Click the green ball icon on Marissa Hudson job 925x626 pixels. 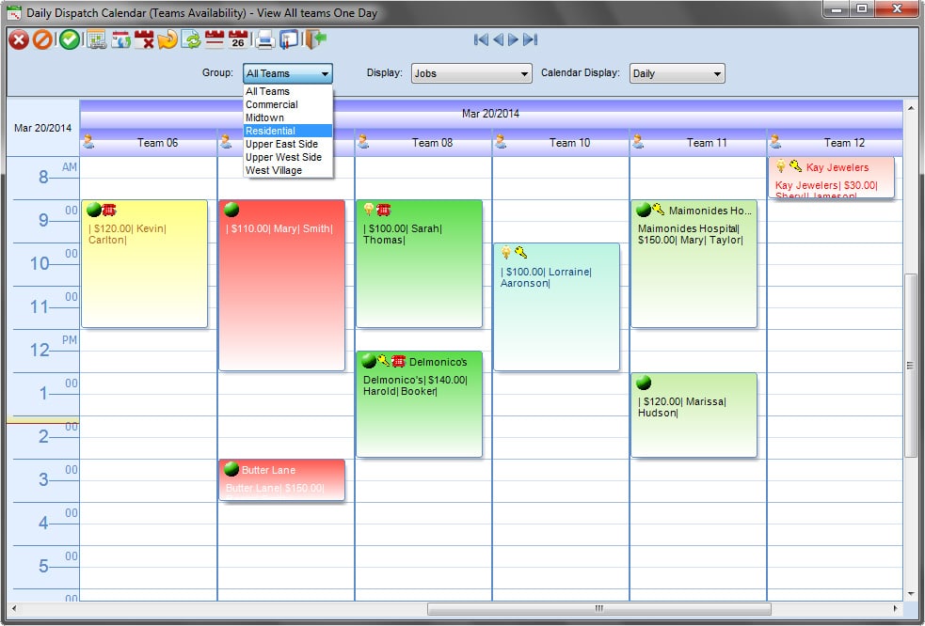pos(644,383)
